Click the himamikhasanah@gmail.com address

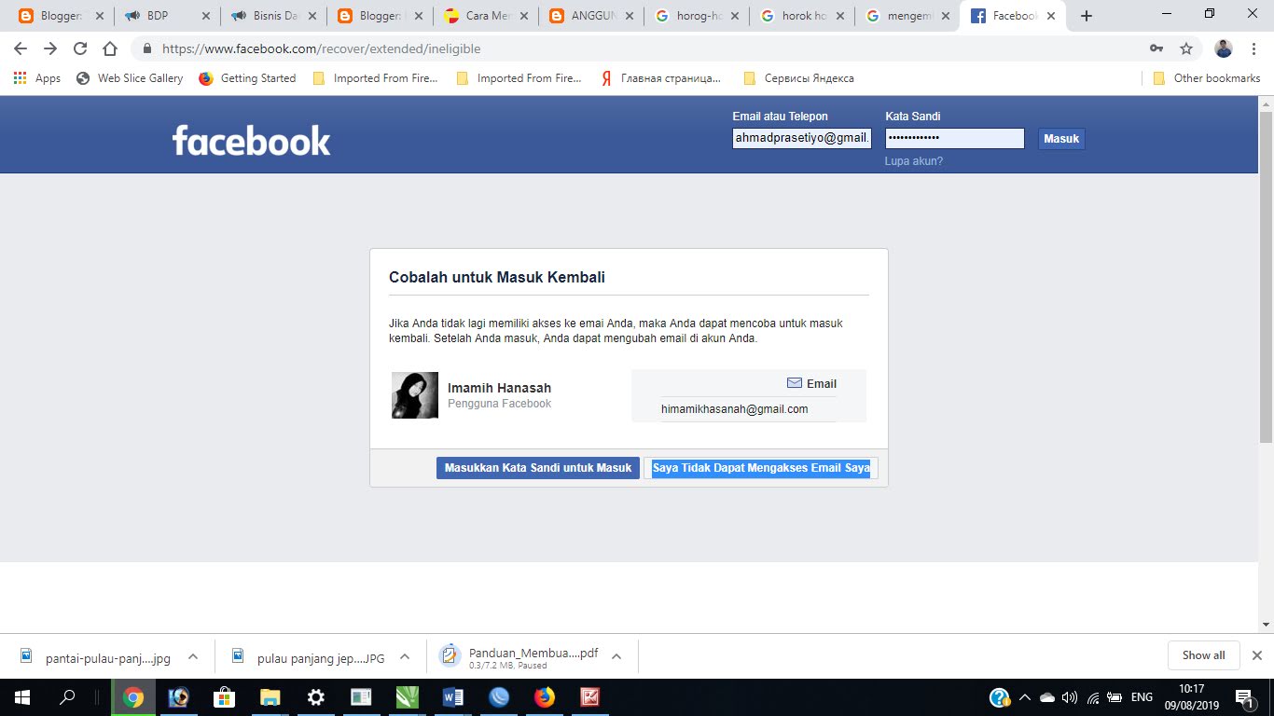coord(735,408)
